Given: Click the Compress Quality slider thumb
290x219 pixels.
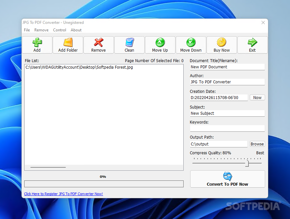Looking at the screenshot, I should (x=247, y=163).
